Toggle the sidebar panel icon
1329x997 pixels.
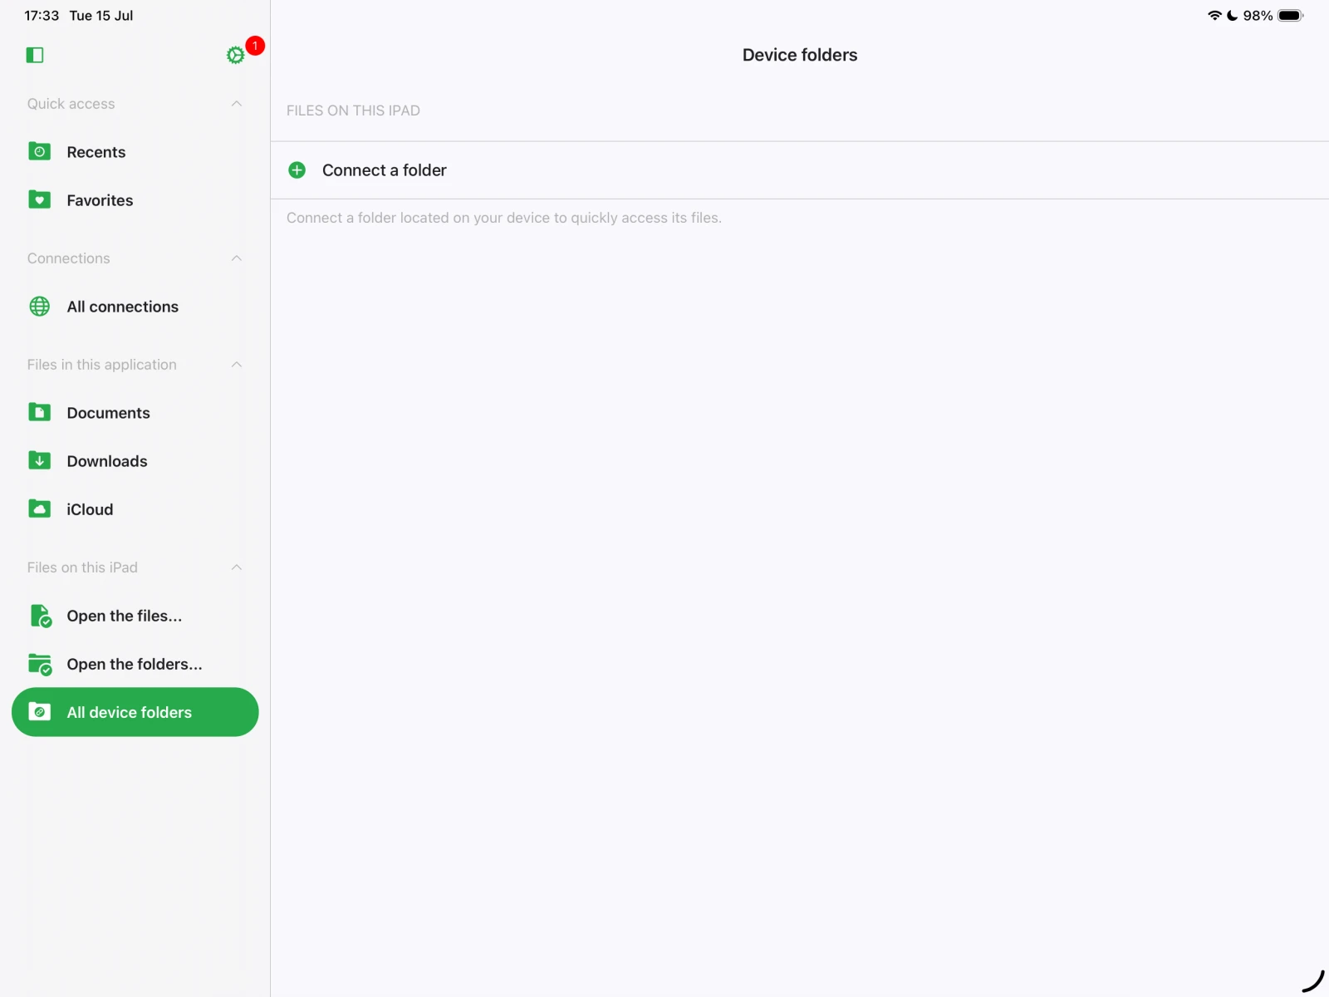(x=35, y=55)
